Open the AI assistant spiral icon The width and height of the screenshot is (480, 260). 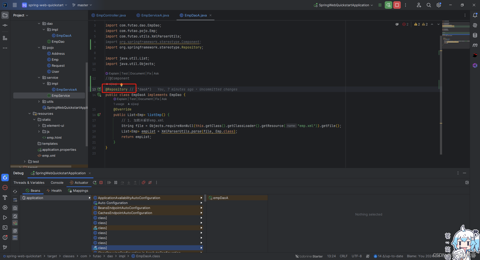[x=475, y=25]
